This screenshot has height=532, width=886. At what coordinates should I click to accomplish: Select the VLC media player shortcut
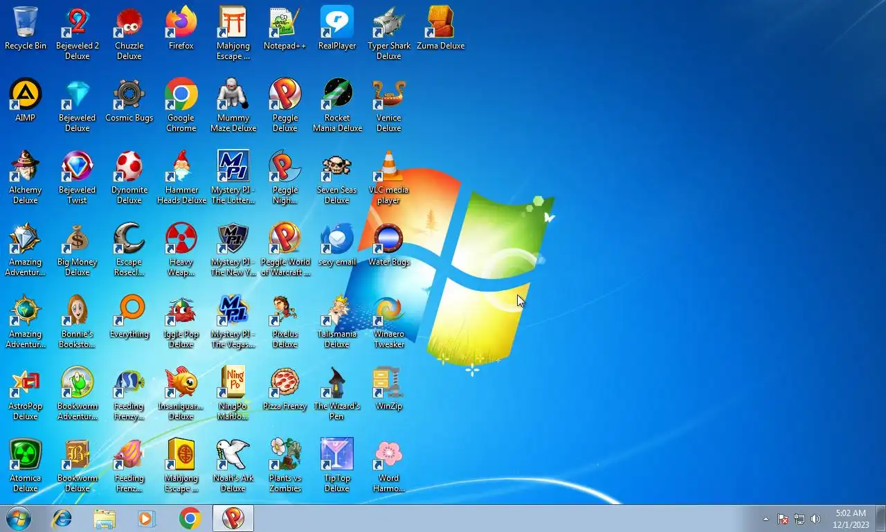tap(389, 177)
